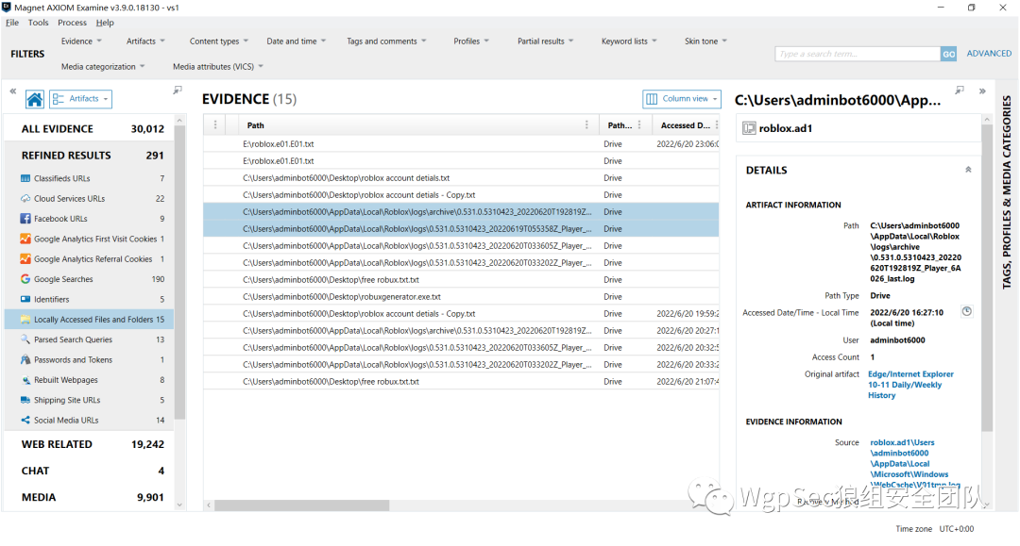Click the Google Analytics Referral Cookies icon
The height and width of the screenshot is (546, 1020).
click(25, 259)
